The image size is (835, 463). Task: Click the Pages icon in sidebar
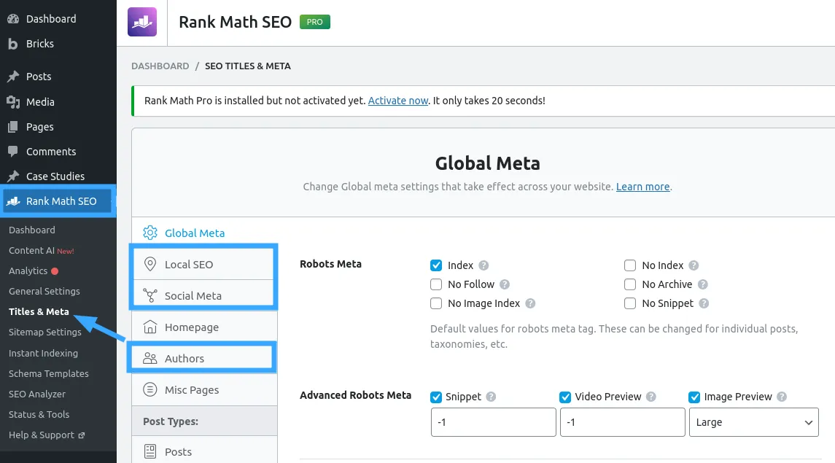[13, 127]
